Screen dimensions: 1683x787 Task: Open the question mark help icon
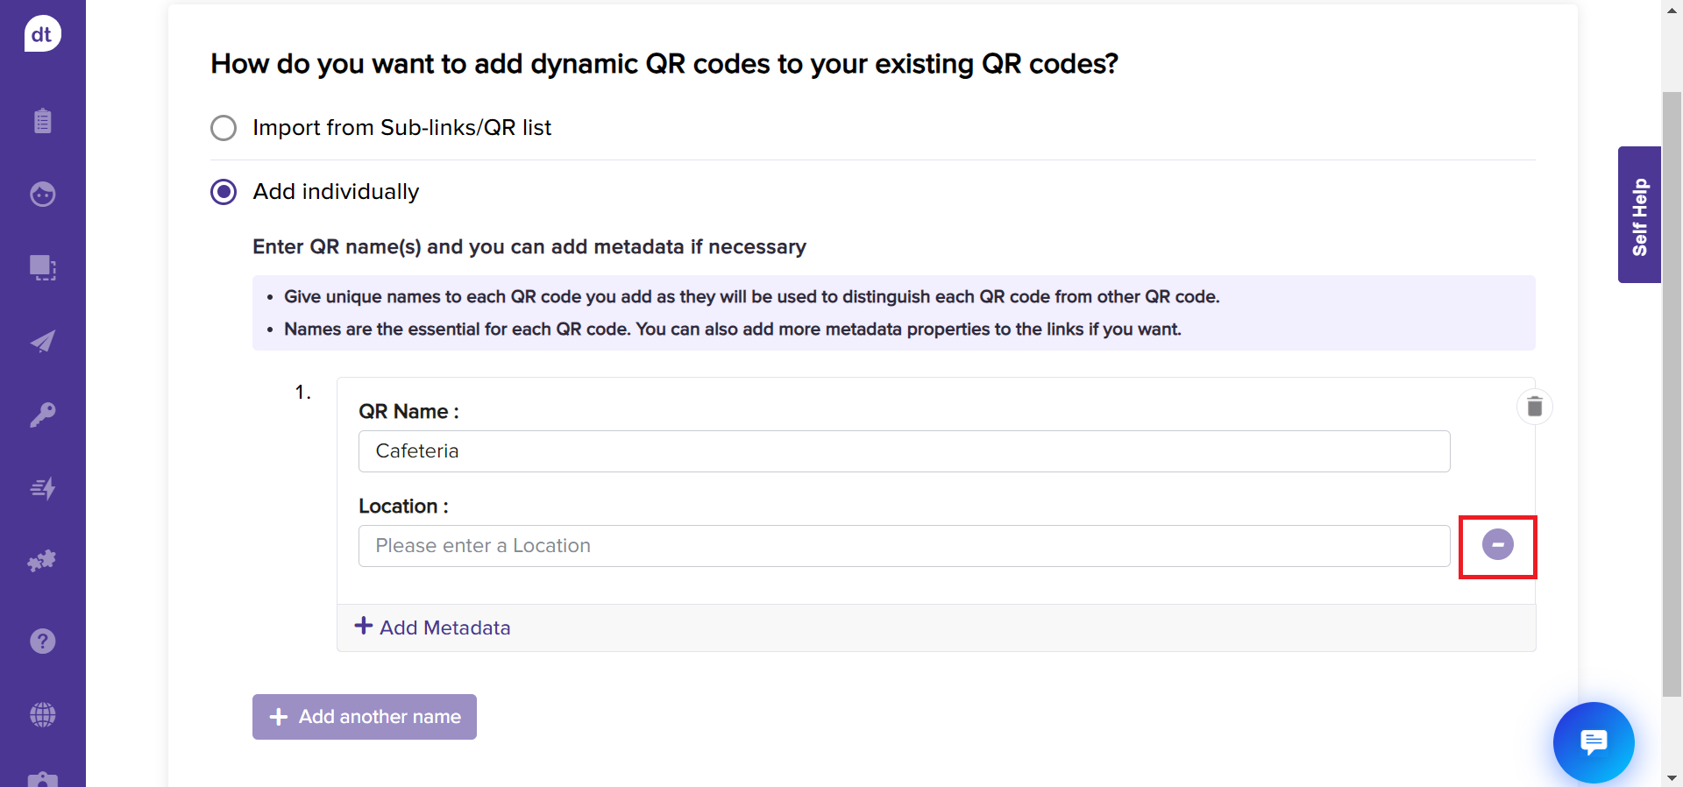click(x=42, y=642)
